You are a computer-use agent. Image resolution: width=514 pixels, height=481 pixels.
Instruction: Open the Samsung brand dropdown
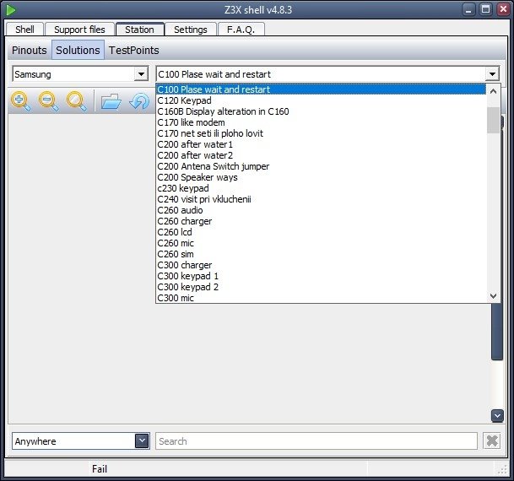(141, 74)
